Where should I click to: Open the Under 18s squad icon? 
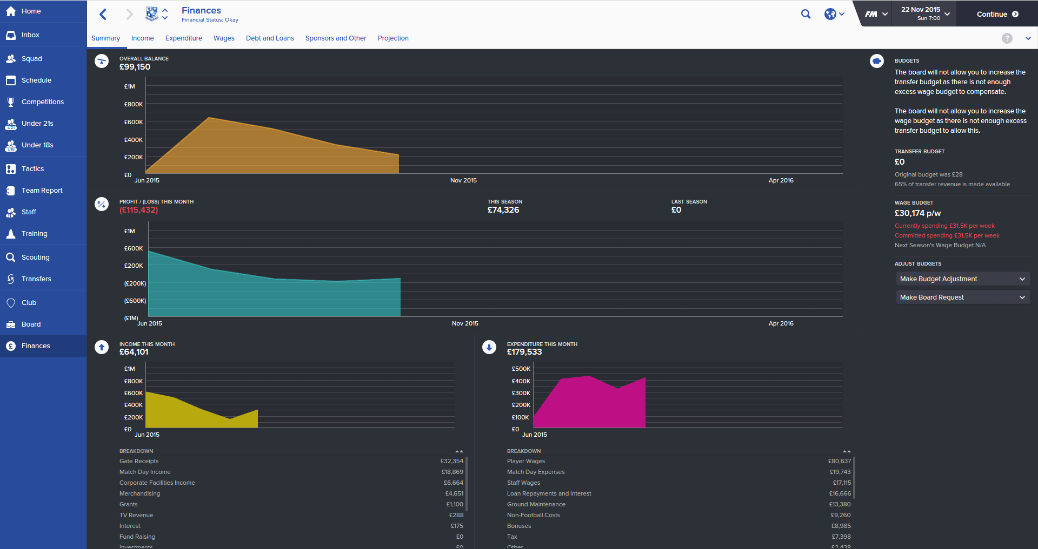(x=11, y=145)
